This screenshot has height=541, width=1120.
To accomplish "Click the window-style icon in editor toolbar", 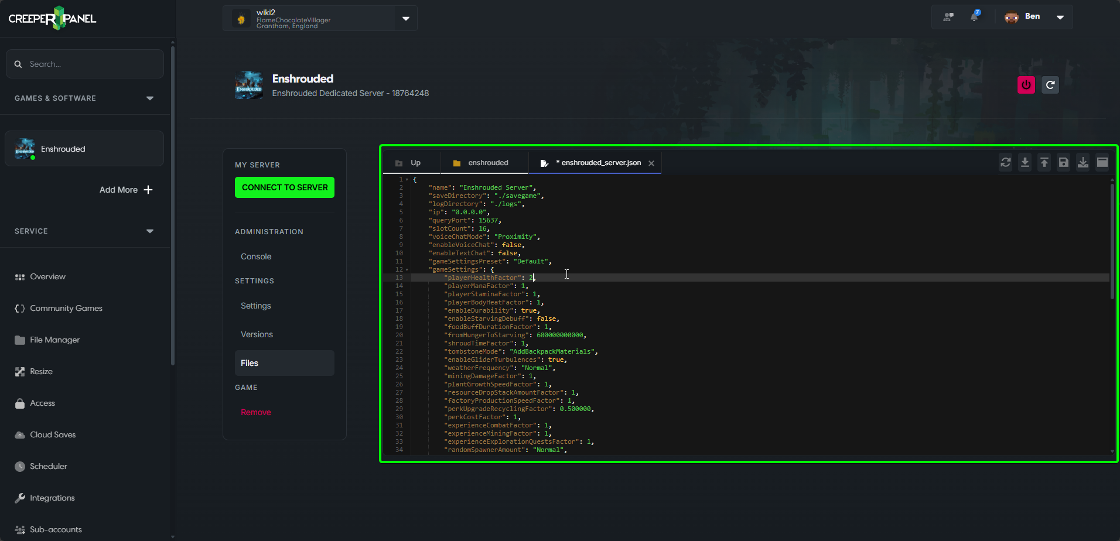I will tap(1102, 163).
